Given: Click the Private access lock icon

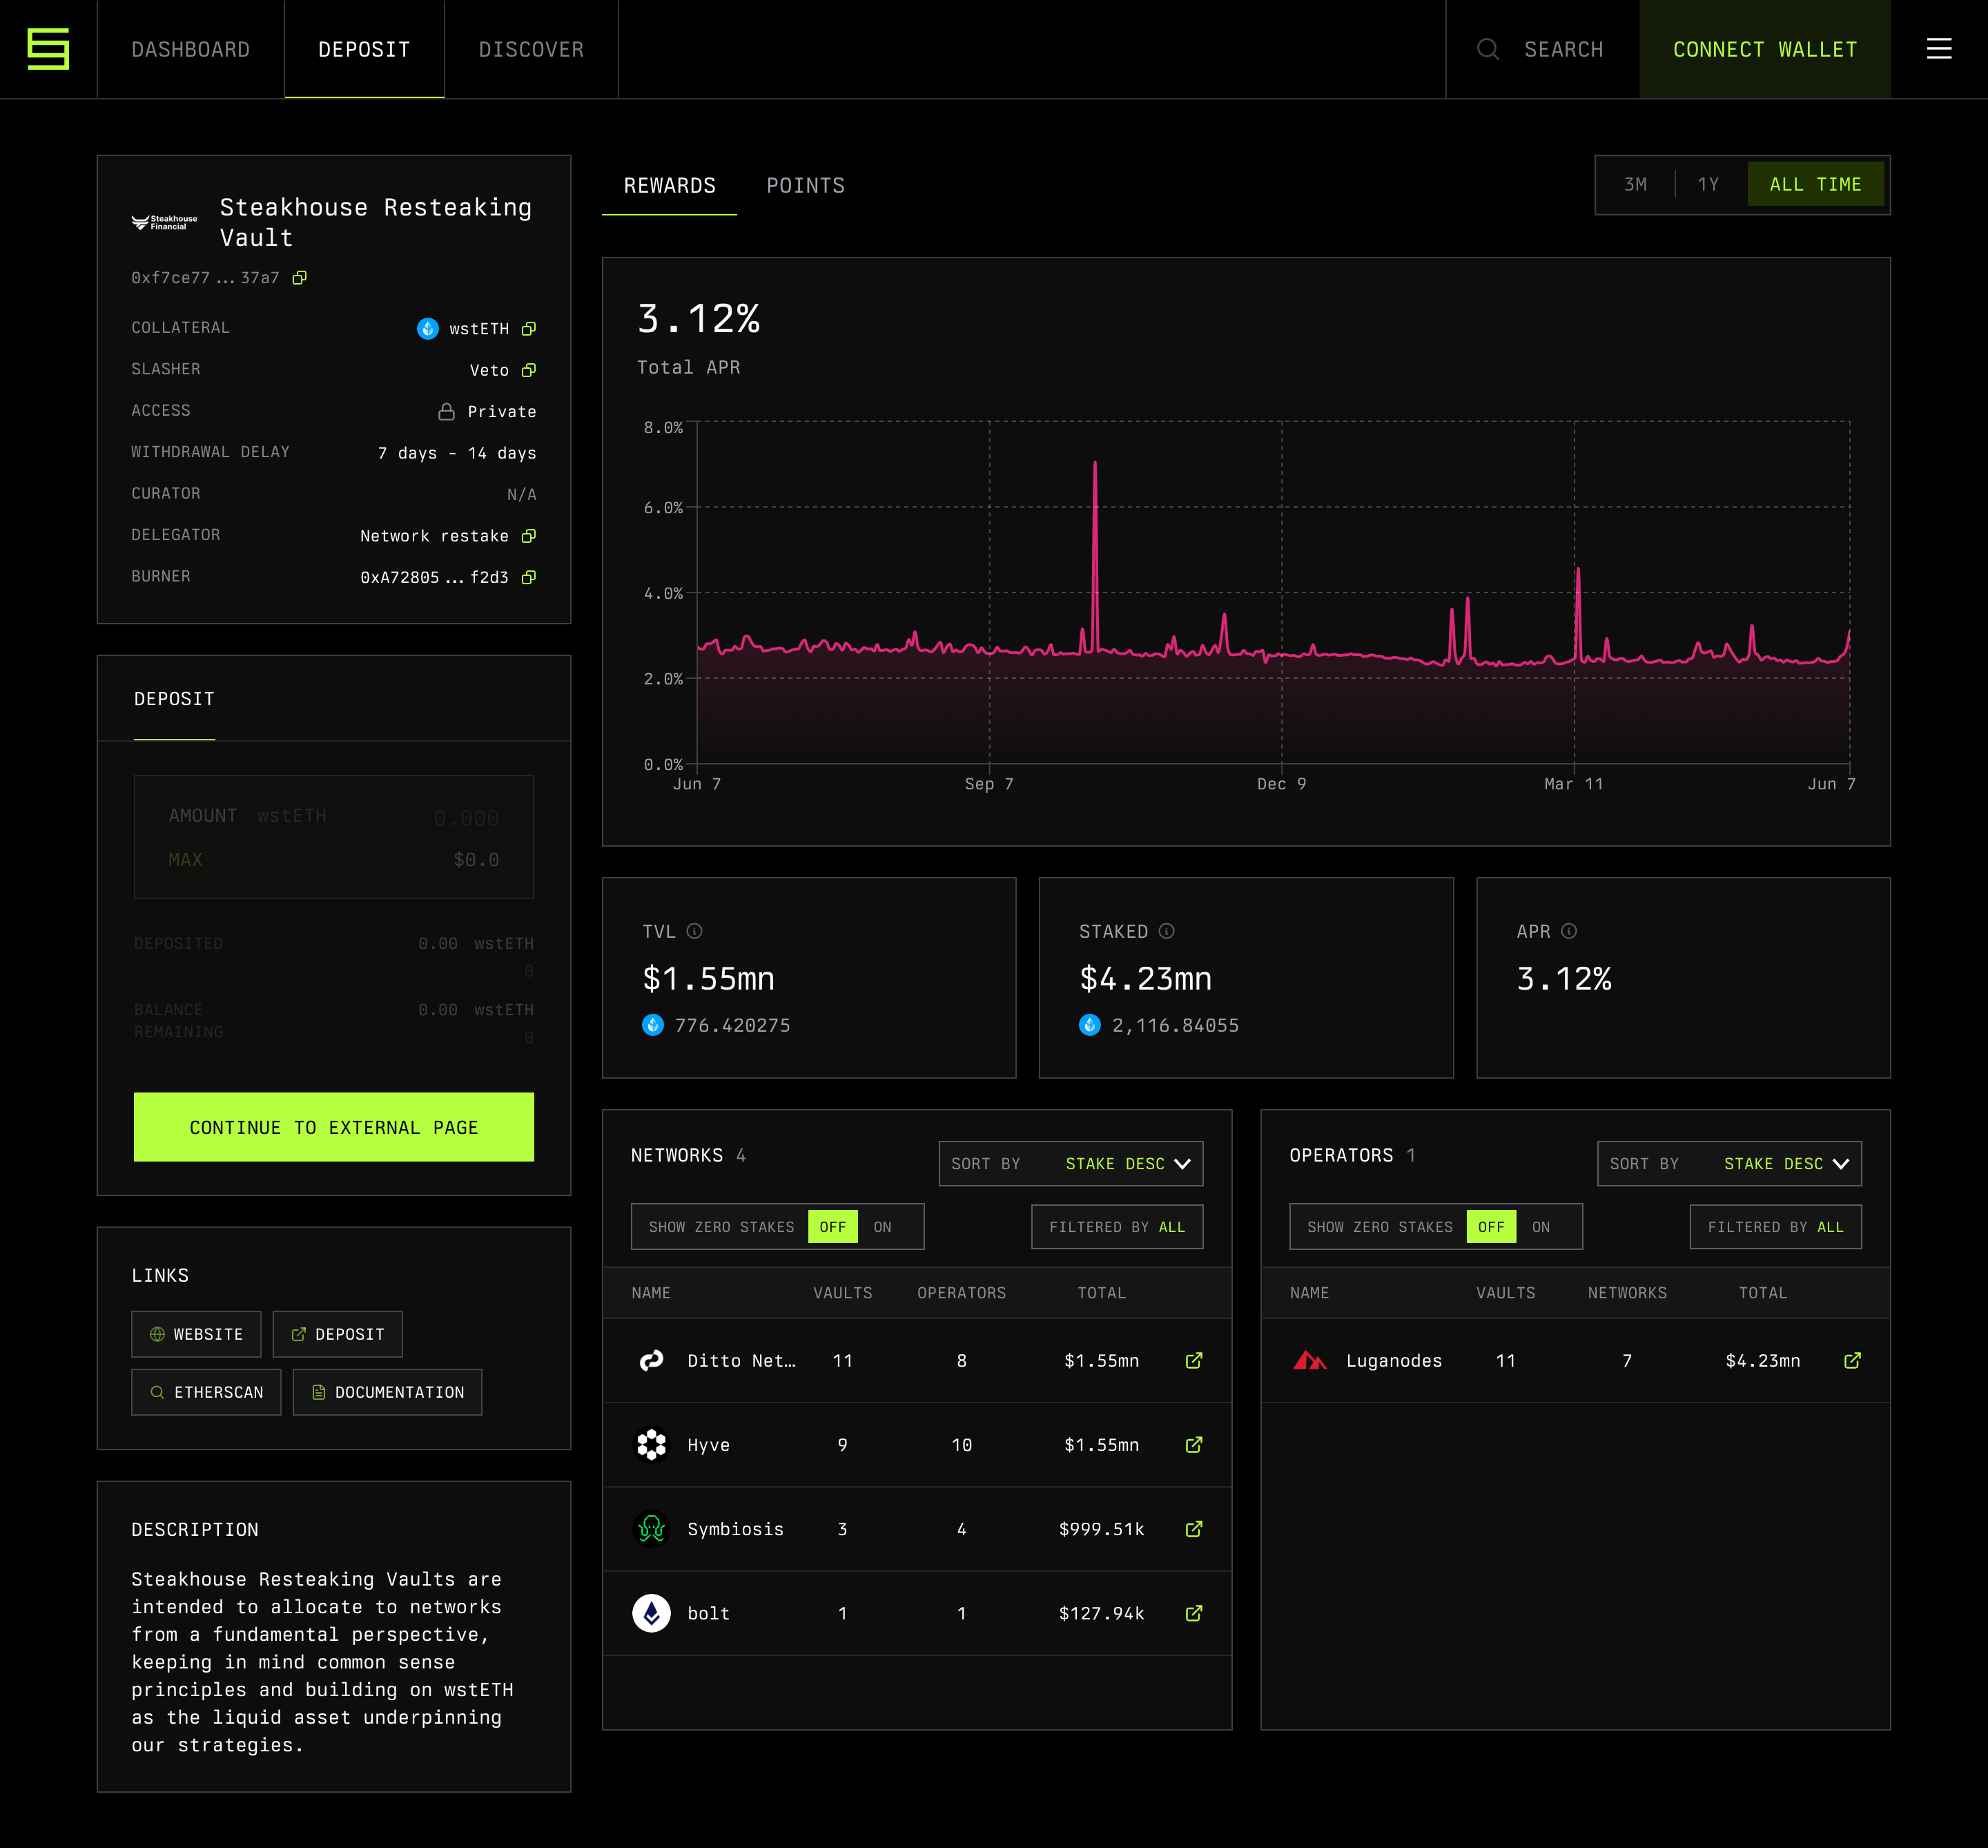Looking at the screenshot, I should (447, 412).
